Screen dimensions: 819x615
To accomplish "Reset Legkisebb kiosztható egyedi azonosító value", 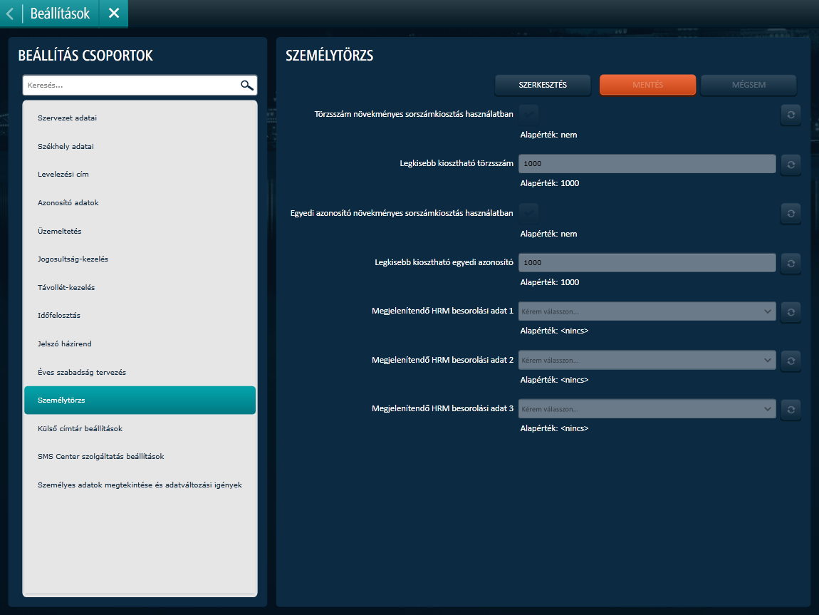I will [791, 263].
